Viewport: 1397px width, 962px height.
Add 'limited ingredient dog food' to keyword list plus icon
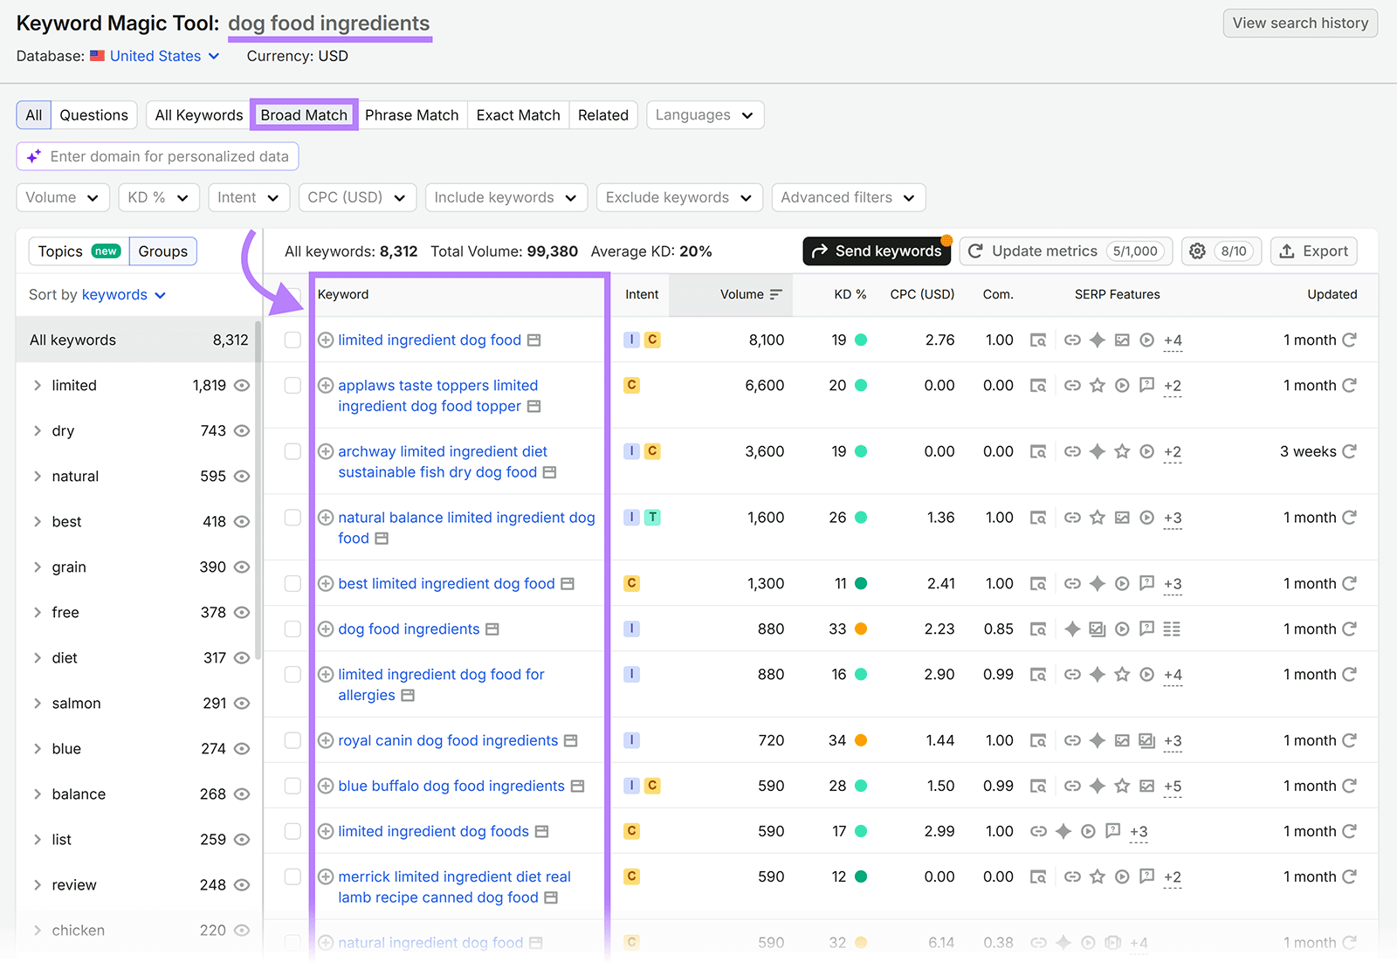click(326, 340)
